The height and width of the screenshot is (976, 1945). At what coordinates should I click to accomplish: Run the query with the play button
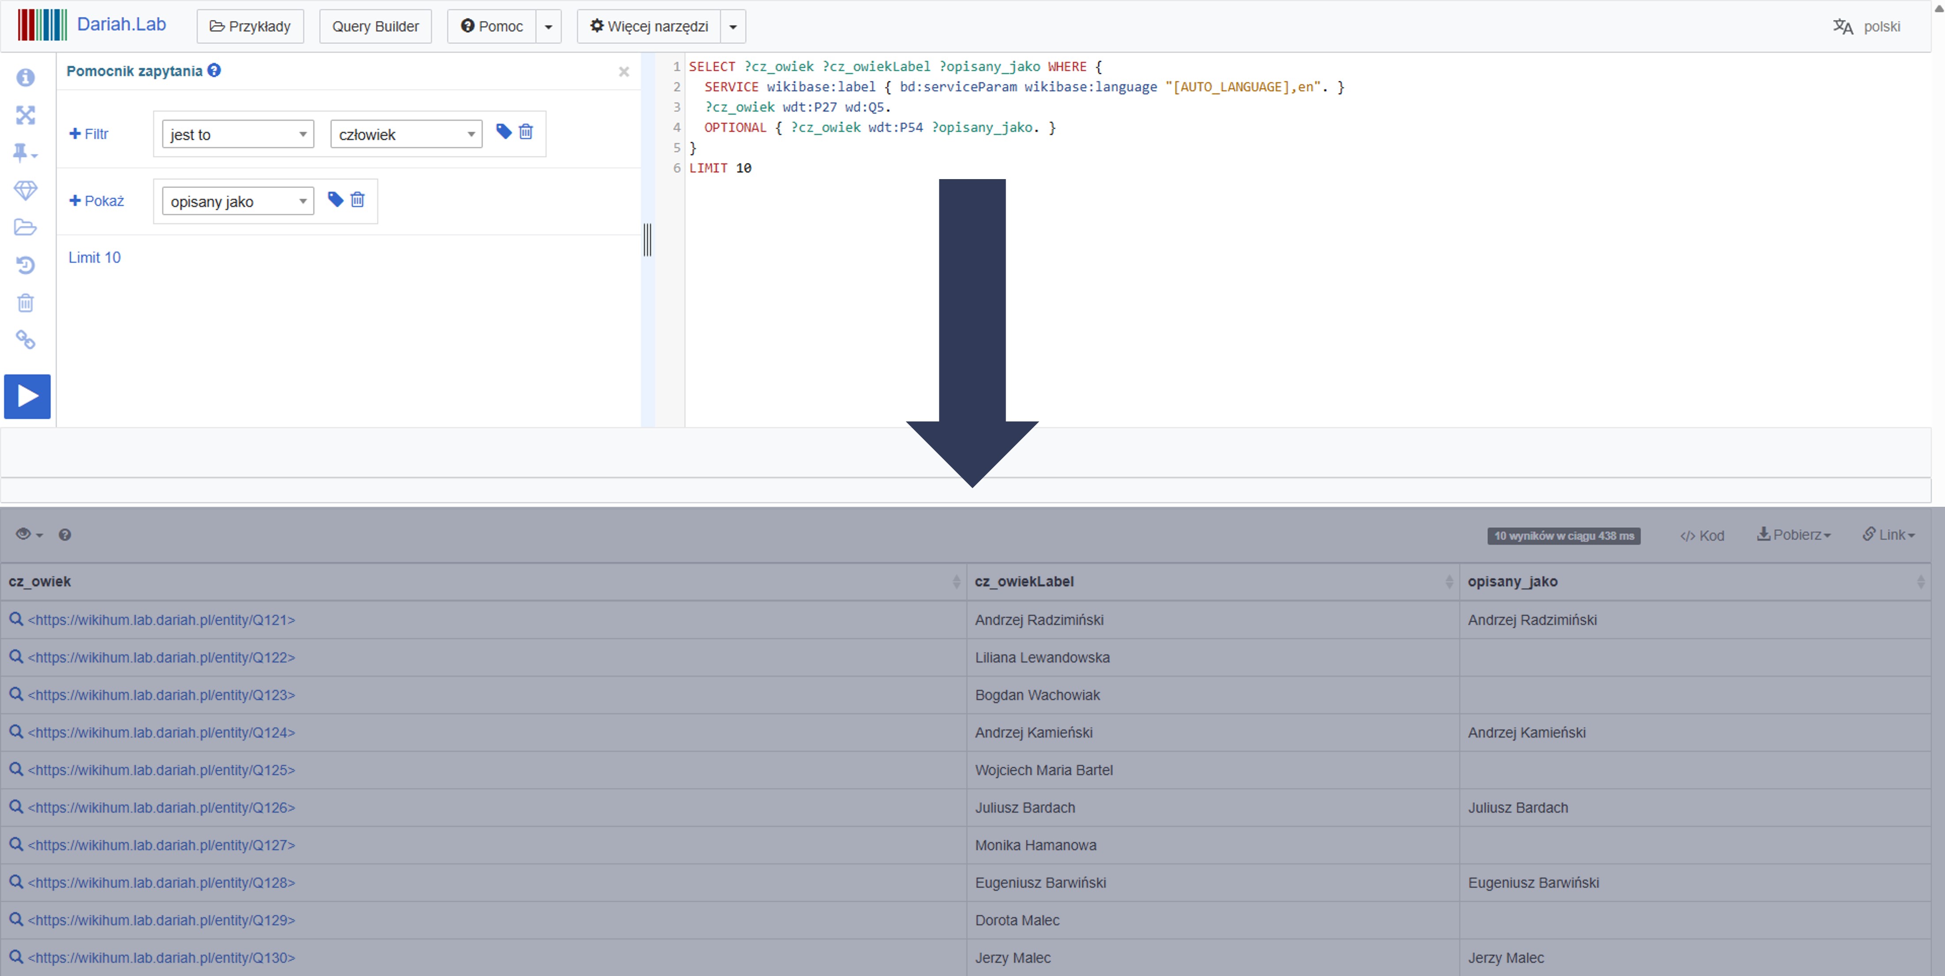[27, 396]
